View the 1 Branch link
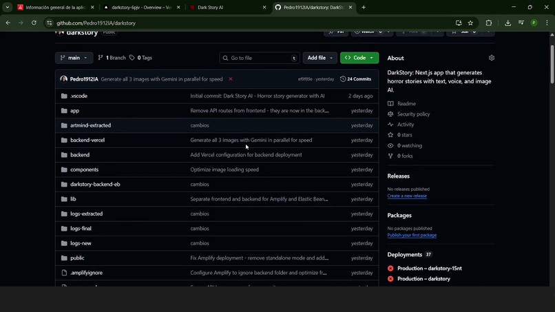The height and width of the screenshot is (312, 555). [112, 58]
